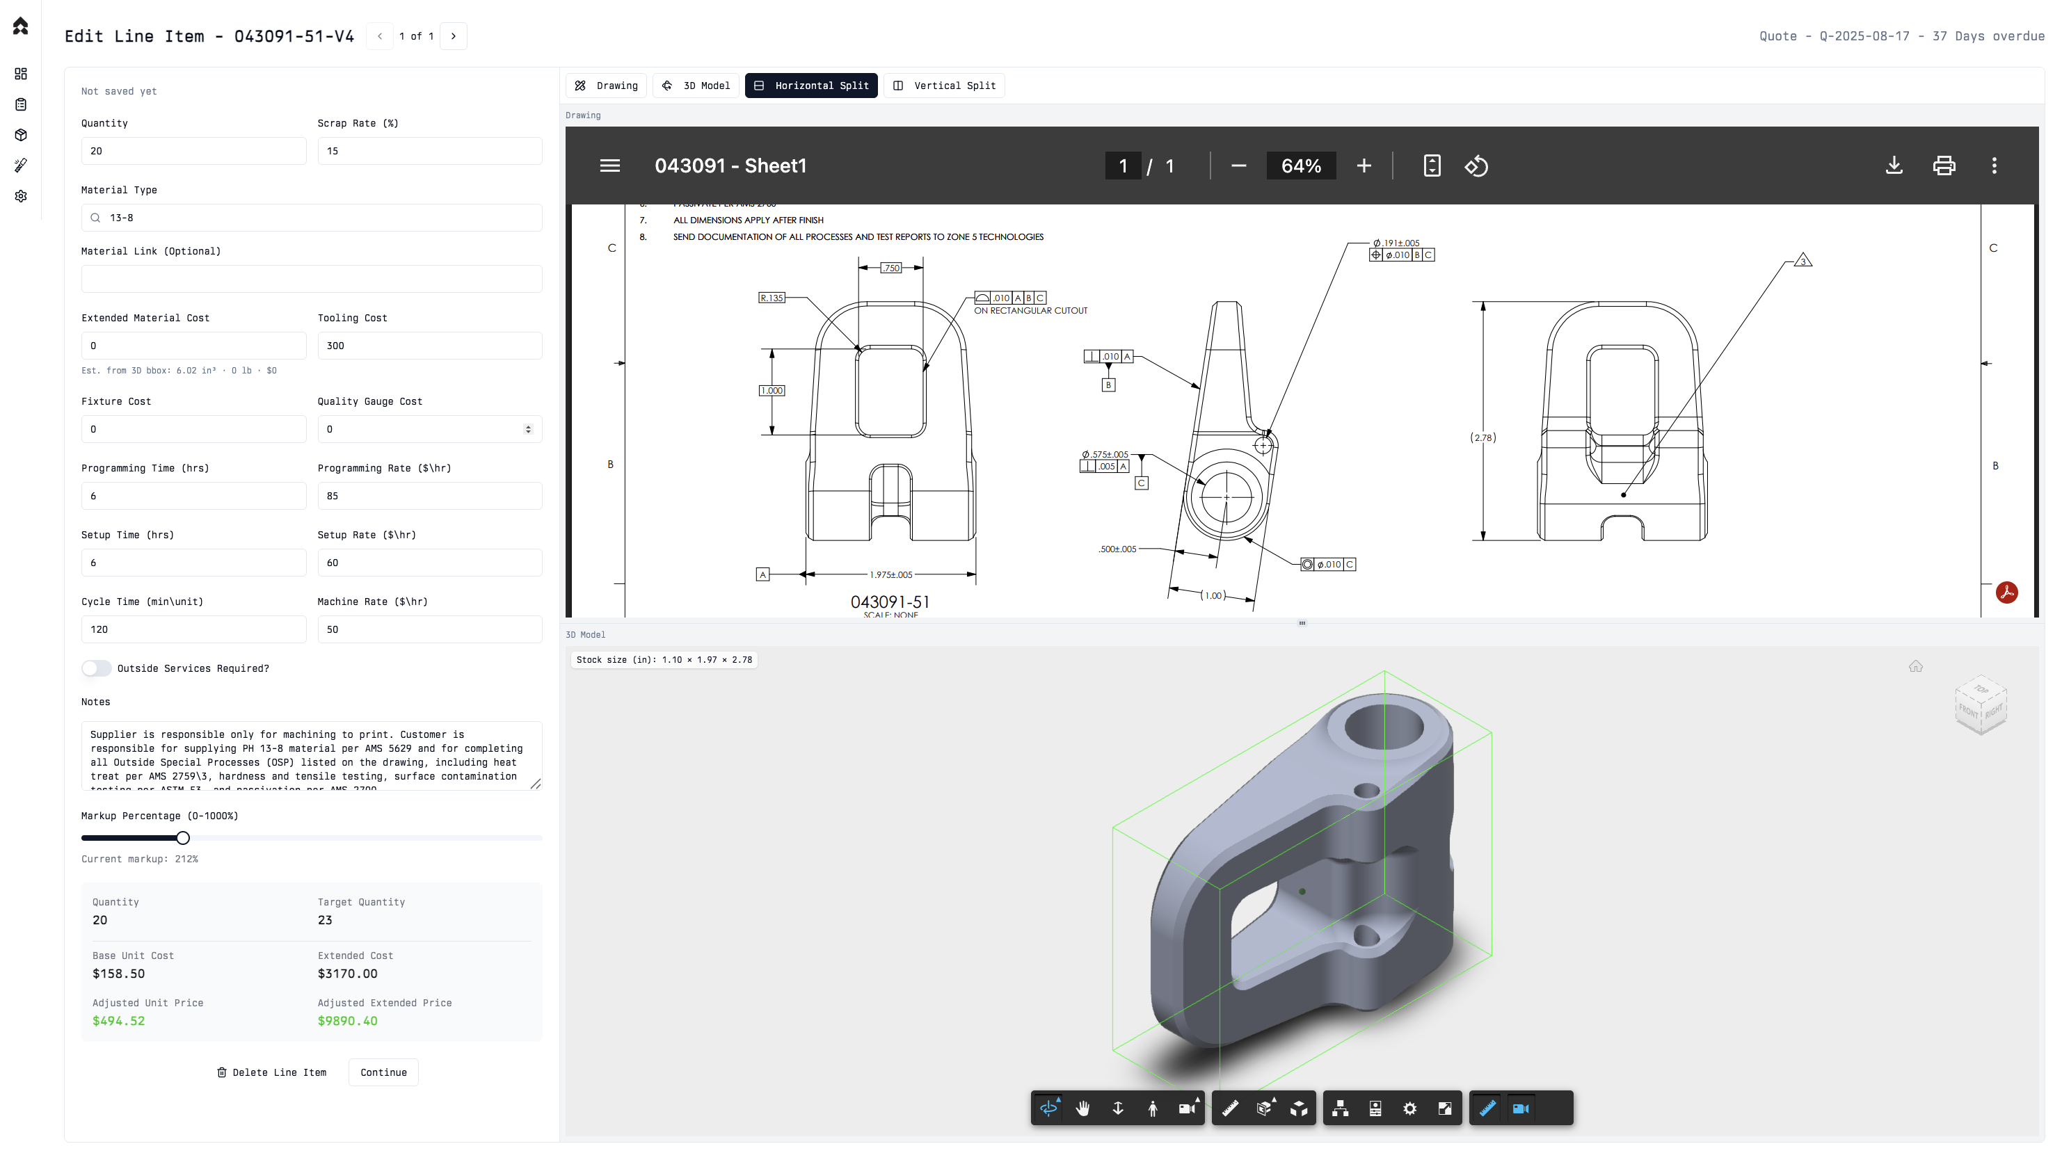Switch to Vertical Split view

[x=944, y=86]
